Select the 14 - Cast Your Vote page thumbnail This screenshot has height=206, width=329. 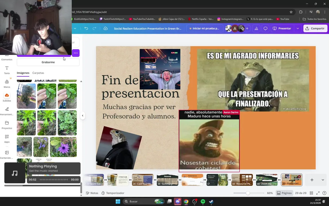pos(142,180)
